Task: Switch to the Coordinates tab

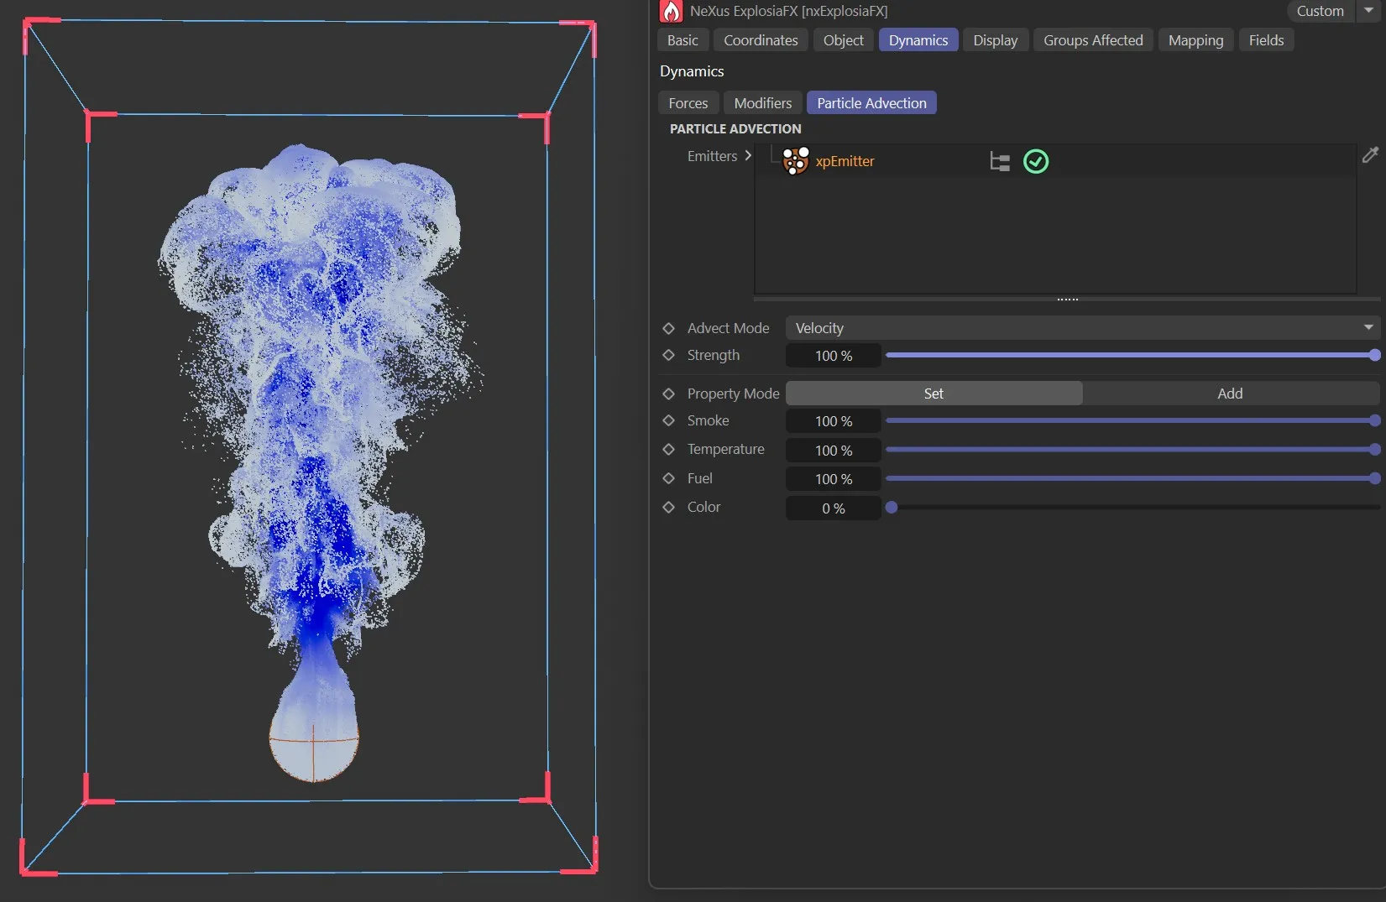Action: coord(760,39)
